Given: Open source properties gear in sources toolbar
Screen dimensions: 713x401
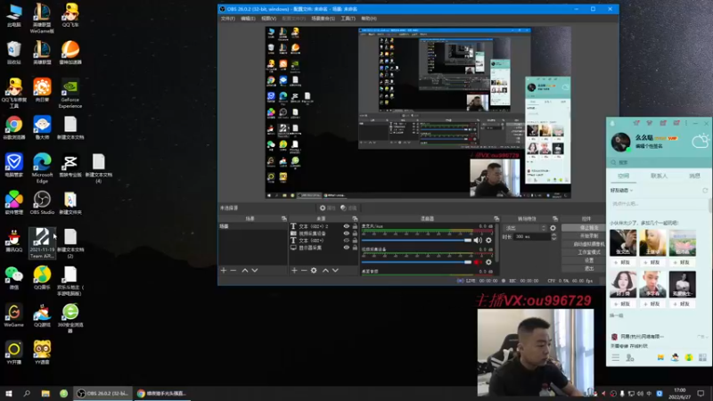Looking at the screenshot, I should click(314, 271).
